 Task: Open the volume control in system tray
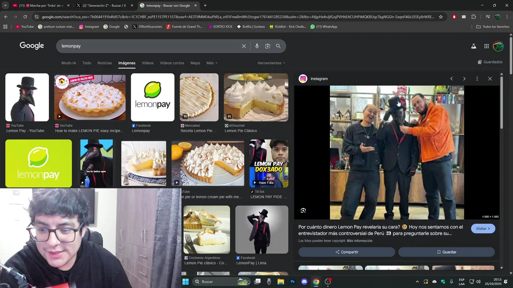click(478, 282)
